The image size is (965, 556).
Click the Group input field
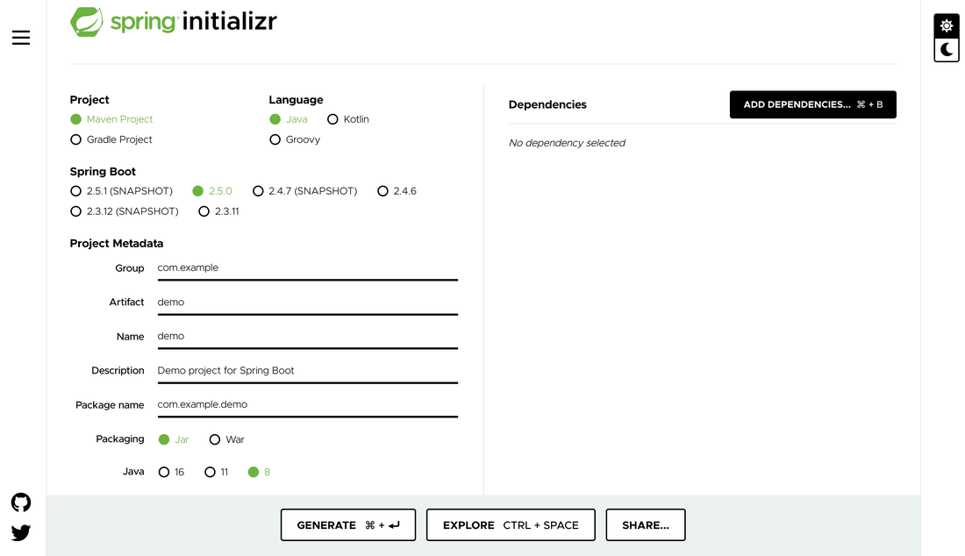click(x=308, y=268)
